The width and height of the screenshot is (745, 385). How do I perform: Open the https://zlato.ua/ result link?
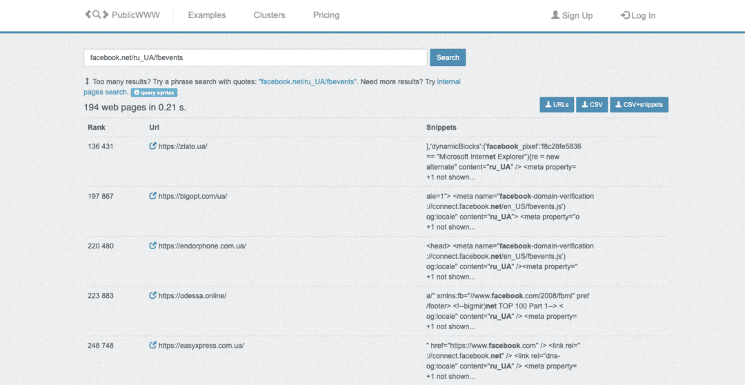pyautogui.click(x=183, y=146)
